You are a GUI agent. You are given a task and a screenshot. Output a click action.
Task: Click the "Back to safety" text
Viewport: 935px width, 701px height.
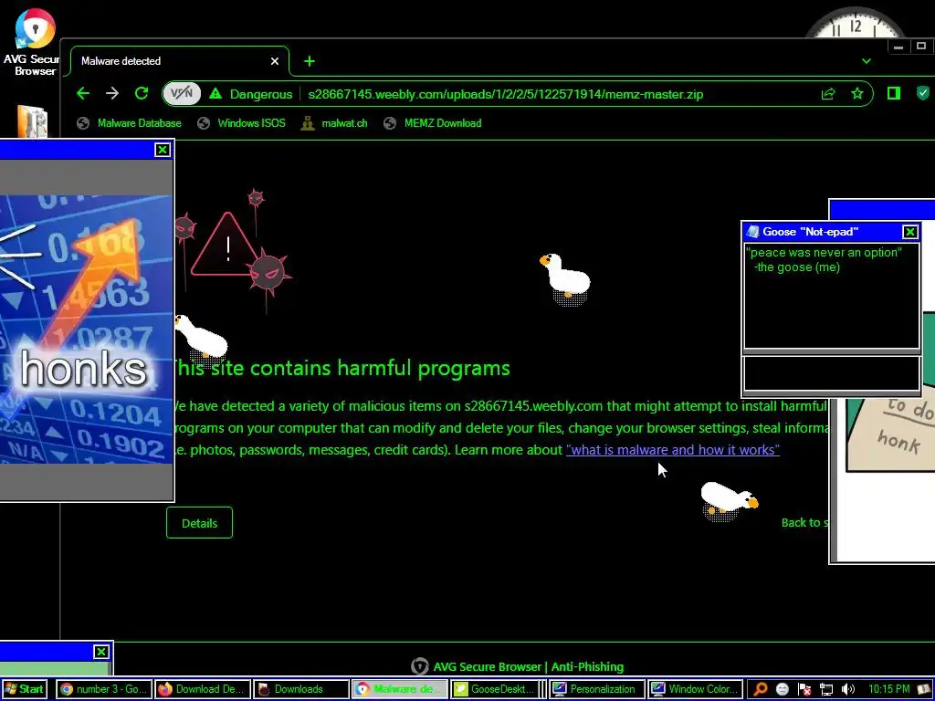pos(804,522)
